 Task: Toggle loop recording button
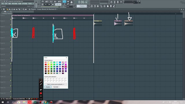[x=59, y=1]
